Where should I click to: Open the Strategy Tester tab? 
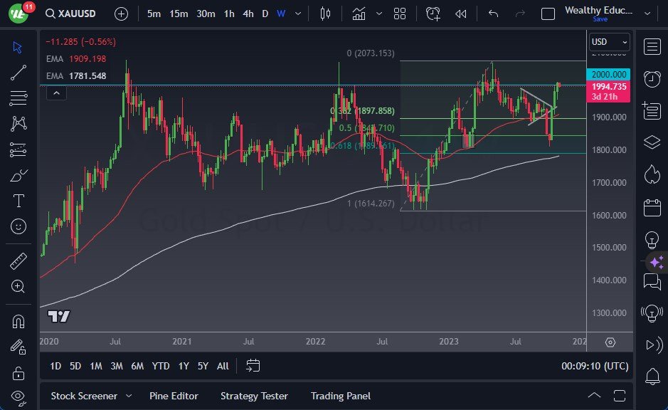click(254, 396)
